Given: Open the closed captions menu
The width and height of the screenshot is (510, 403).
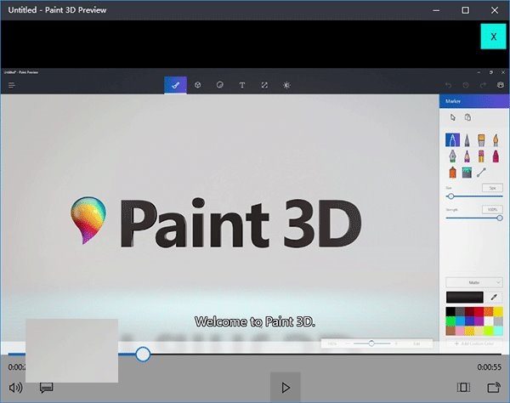Looking at the screenshot, I should (x=47, y=387).
